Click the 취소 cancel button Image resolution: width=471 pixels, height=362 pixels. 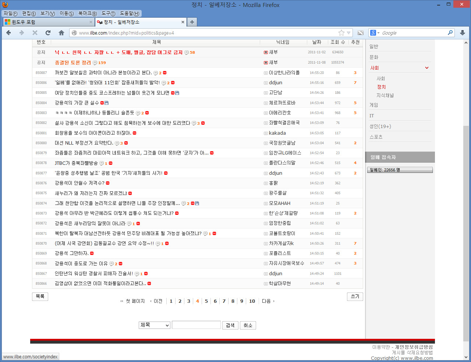pyautogui.click(x=248, y=325)
